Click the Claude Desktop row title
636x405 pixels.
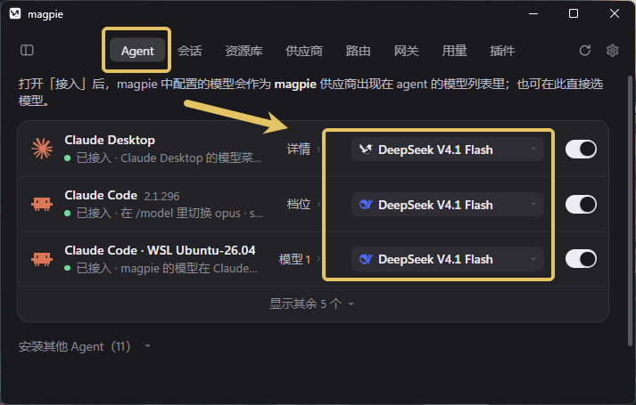[110, 140]
